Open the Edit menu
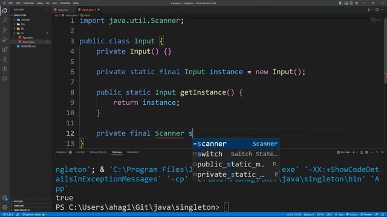Screen dimensions: 387x217 [18, 3]
